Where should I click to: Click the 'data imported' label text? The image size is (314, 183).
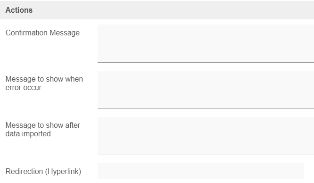pyautogui.click(x=28, y=133)
